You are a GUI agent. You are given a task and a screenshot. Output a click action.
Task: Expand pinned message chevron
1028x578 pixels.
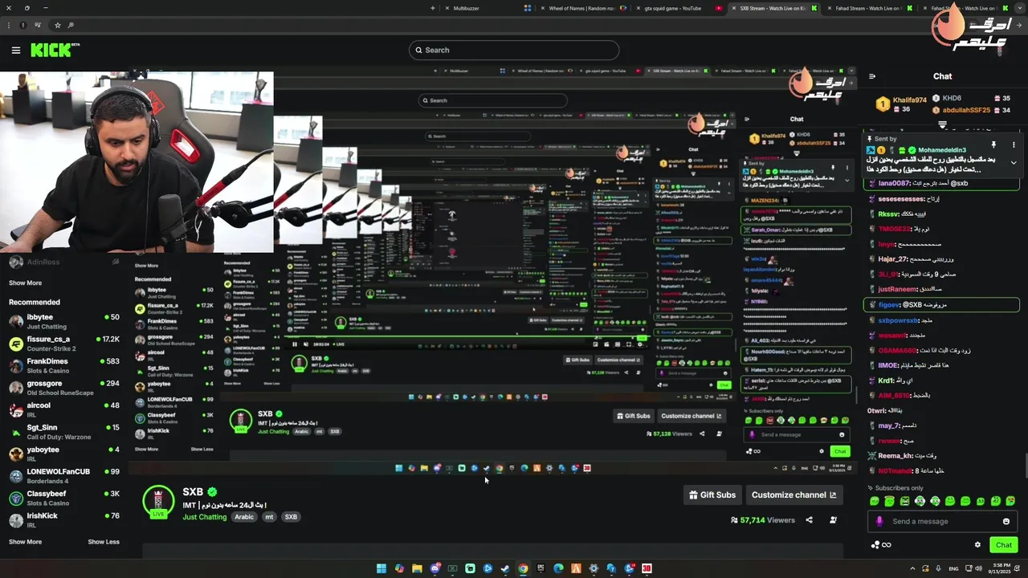pos(1014,162)
